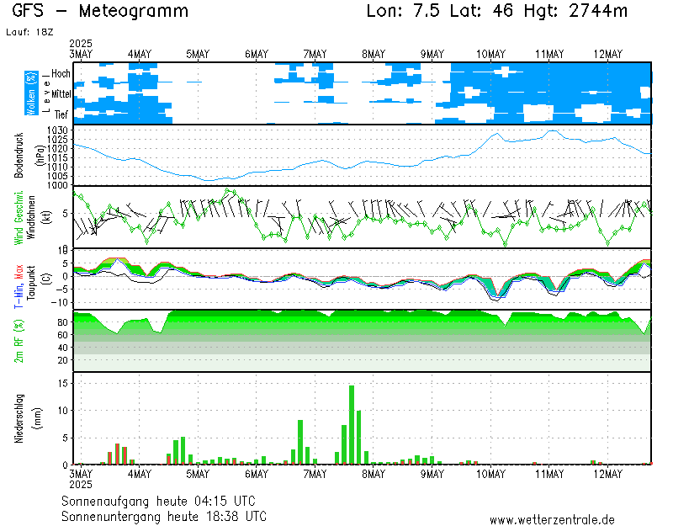Select the "Hoch" cloud level label
The height and width of the screenshot is (526, 673).
tap(61, 74)
